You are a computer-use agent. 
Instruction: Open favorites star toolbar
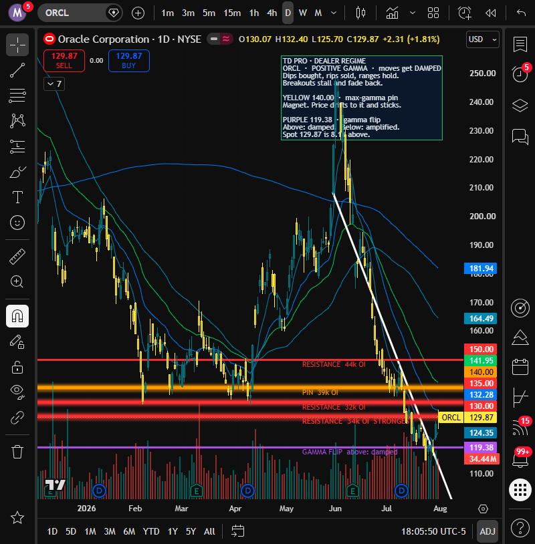pyautogui.click(x=17, y=518)
